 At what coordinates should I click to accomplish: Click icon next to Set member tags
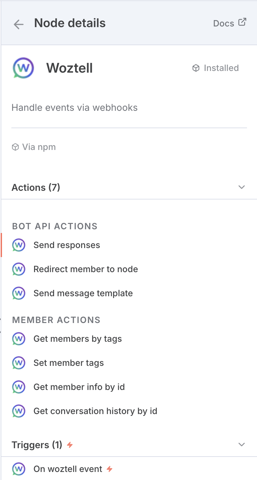(19, 363)
